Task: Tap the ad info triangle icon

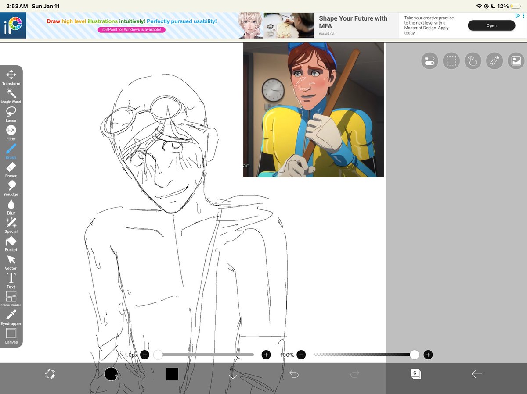Action: point(518,15)
